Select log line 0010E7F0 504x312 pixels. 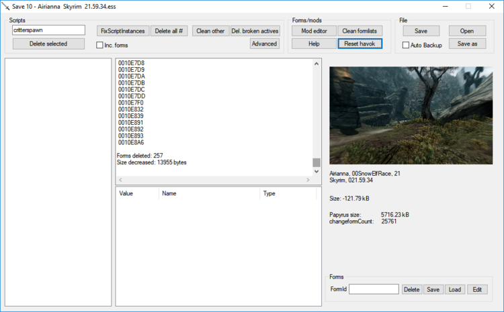[x=131, y=103]
